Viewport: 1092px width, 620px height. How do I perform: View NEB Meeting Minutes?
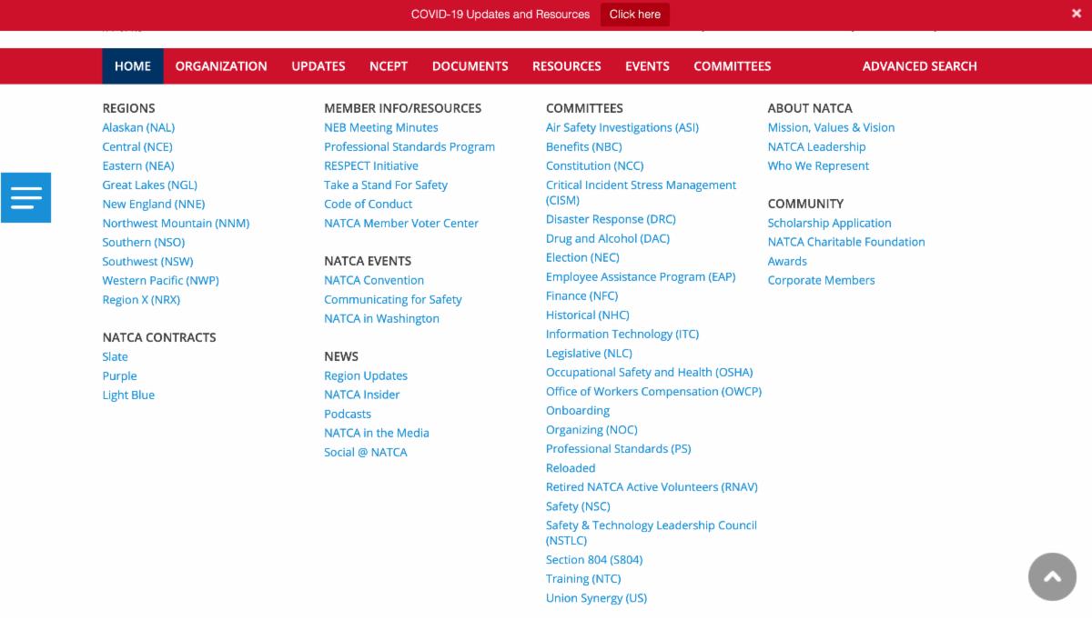click(381, 127)
